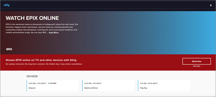Image resolution: width=216 pixels, height=97 pixels.
Task: Select the Beatriz at Dinner program card
Action: pyautogui.click(x=108, y=86)
